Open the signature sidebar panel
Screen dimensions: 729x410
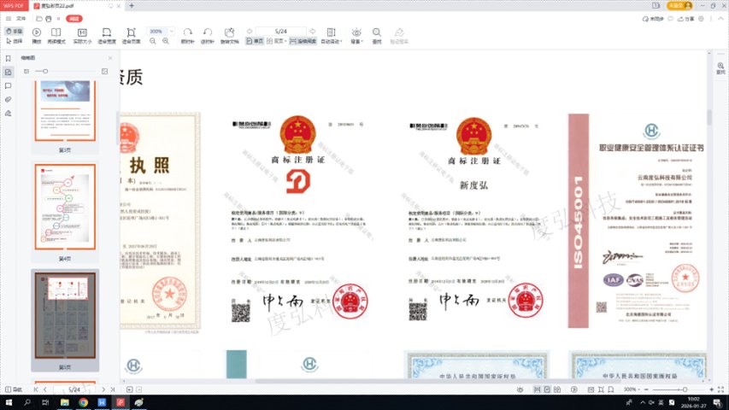(8, 114)
